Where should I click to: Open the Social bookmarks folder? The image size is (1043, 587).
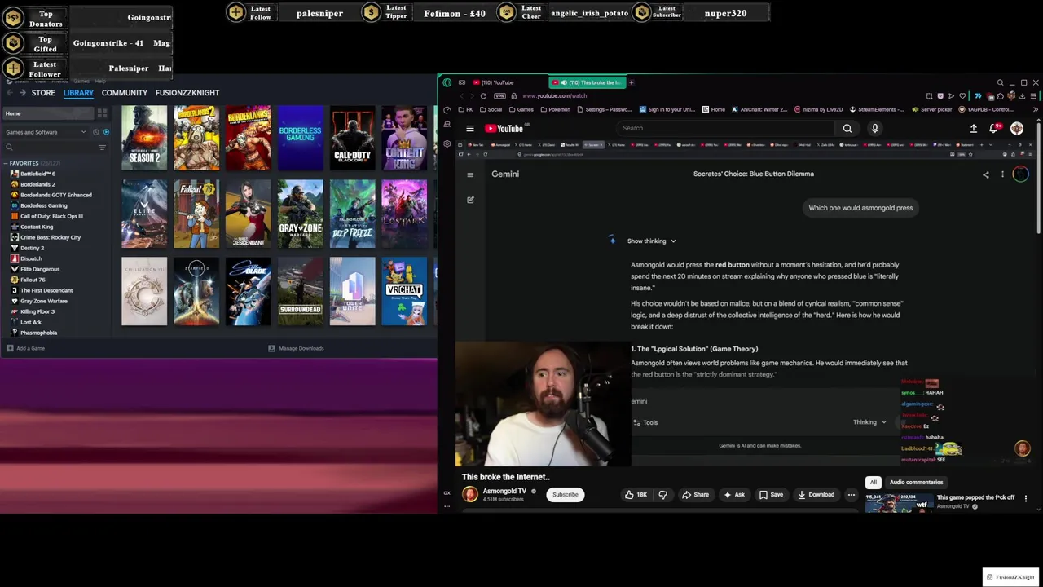[x=491, y=109]
